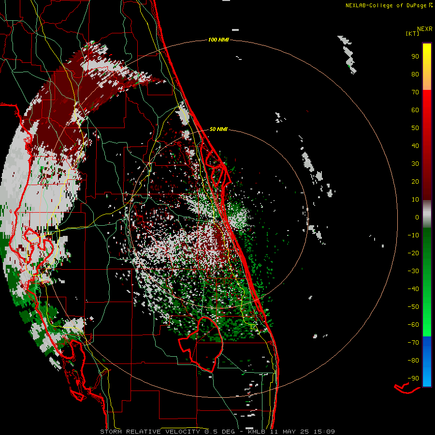
Task: Click the gray zero-velocity segment of color bar
Action: (x=427, y=214)
